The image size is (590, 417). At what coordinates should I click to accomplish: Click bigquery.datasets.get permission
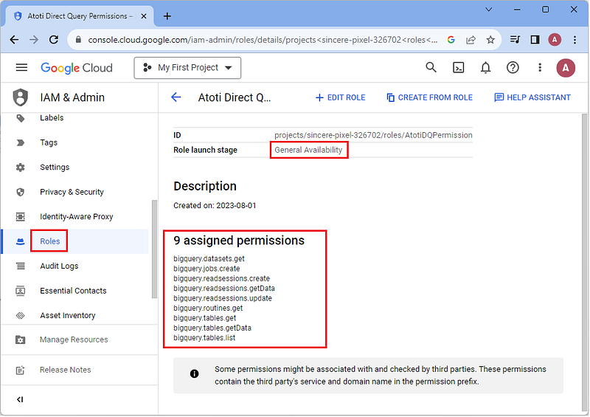[209, 259]
